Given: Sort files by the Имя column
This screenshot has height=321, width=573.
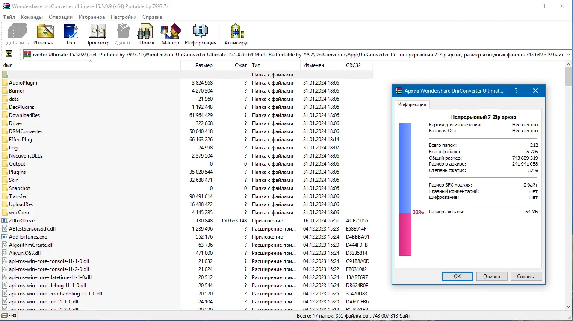Looking at the screenshot, I should coord(90,65).
